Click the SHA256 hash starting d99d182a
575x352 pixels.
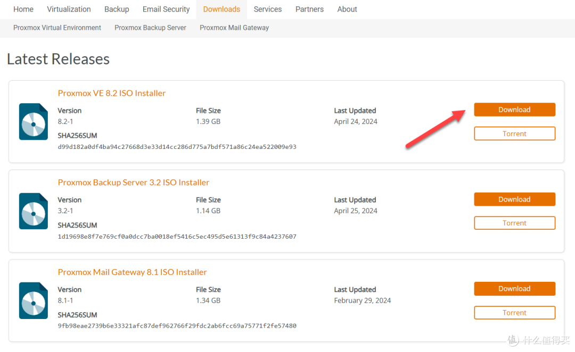177,147
